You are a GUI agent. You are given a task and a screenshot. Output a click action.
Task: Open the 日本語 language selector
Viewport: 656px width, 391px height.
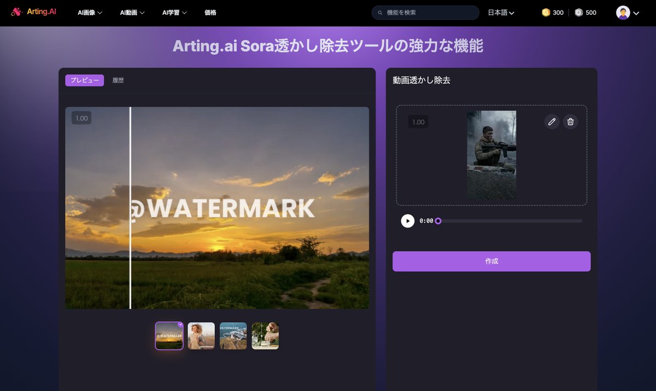(501, 13)
